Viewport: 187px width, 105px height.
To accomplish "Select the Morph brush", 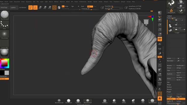I will coord(114,101).
